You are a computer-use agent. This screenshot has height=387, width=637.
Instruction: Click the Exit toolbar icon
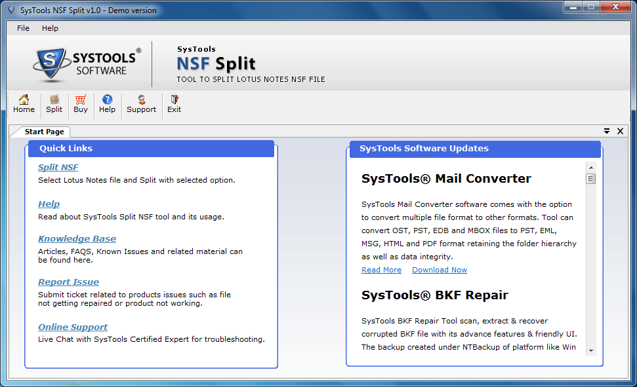point(175,104)
